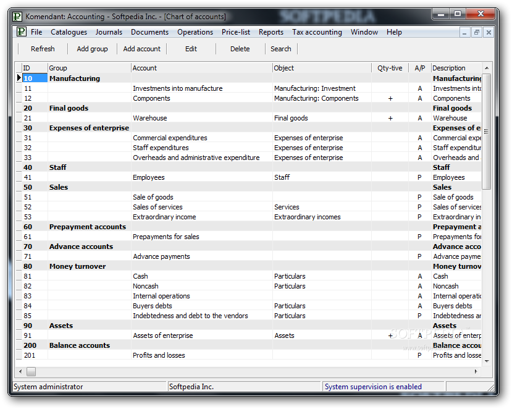Select 'Overheads and administrative expenditure' account
The height and width of the screenshot is (409, 512).
[202, 158]
